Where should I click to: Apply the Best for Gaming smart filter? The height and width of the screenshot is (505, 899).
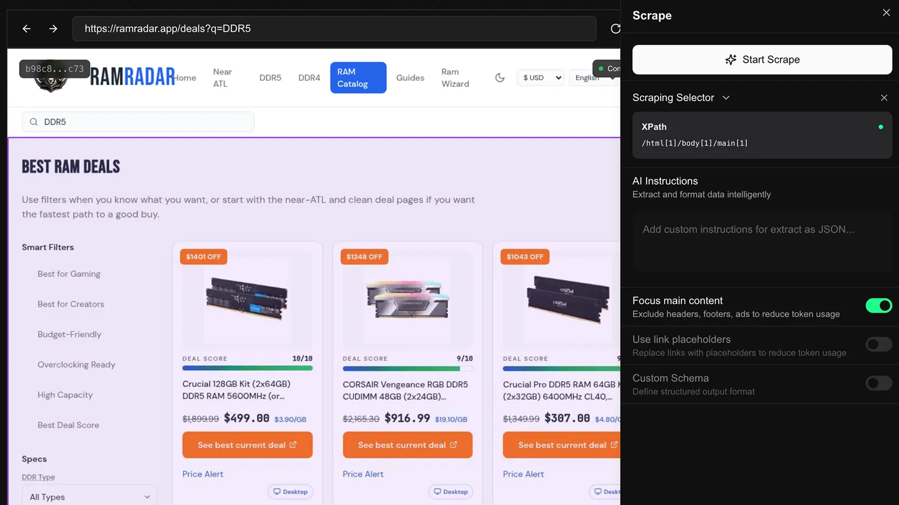69,274
